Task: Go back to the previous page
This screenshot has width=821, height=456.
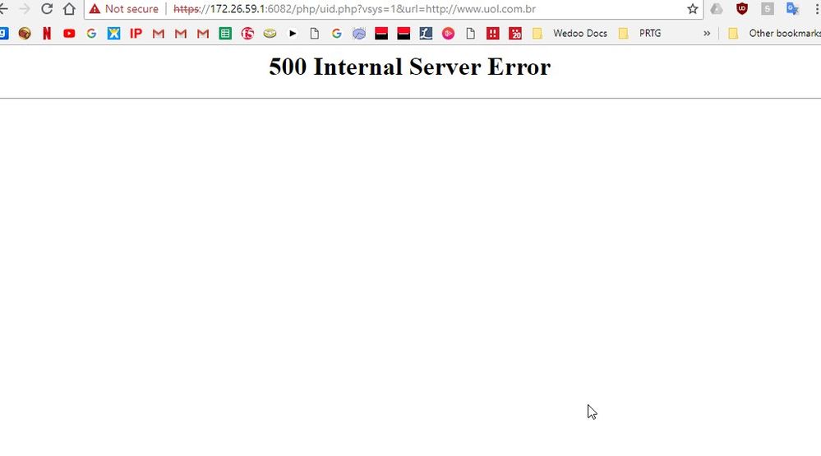Action: click(x=3, y=9)
